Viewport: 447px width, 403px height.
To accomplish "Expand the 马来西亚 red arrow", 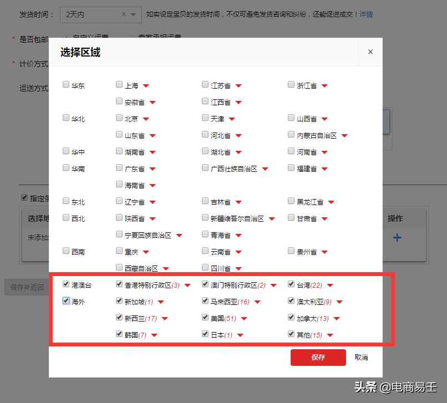I will 257,302.
